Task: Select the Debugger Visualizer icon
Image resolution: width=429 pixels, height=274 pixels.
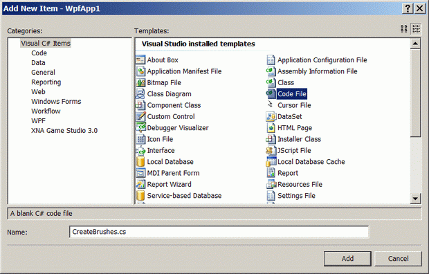Action: (x=140, y=127)
